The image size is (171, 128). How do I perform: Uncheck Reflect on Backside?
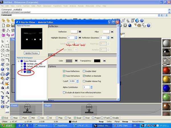point(84,76)
